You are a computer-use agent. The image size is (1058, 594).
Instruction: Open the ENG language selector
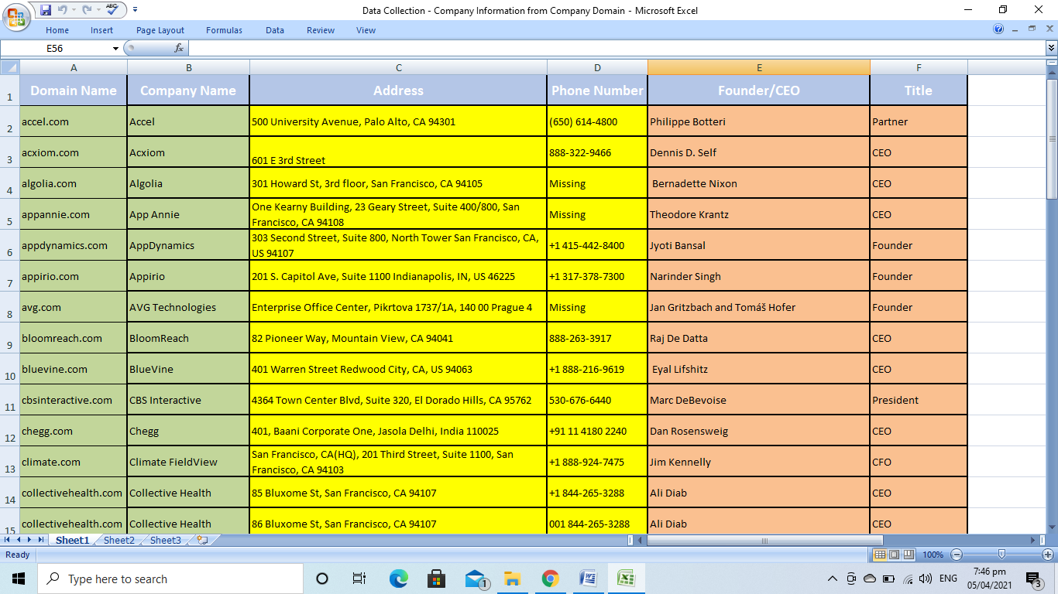[948, 579]
